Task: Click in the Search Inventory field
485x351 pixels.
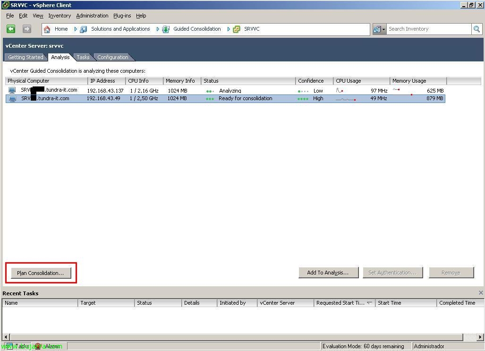Action: tap(428, 29)
